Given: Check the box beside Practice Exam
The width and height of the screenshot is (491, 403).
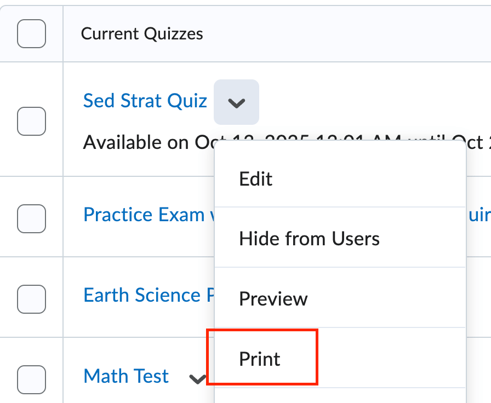Looking at the screenshot, I should tap(31, 218).
